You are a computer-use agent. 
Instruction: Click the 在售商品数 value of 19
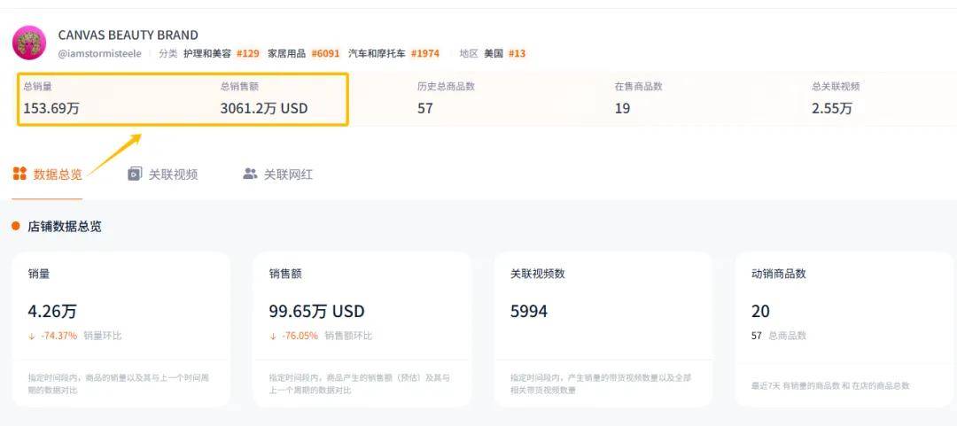click(x=623, y=108)
